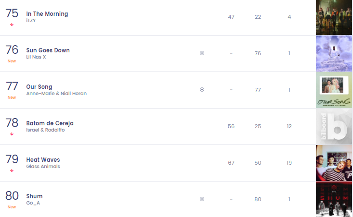
Task: Open the Heat Waves song link
Action: [x=43, y=160]
